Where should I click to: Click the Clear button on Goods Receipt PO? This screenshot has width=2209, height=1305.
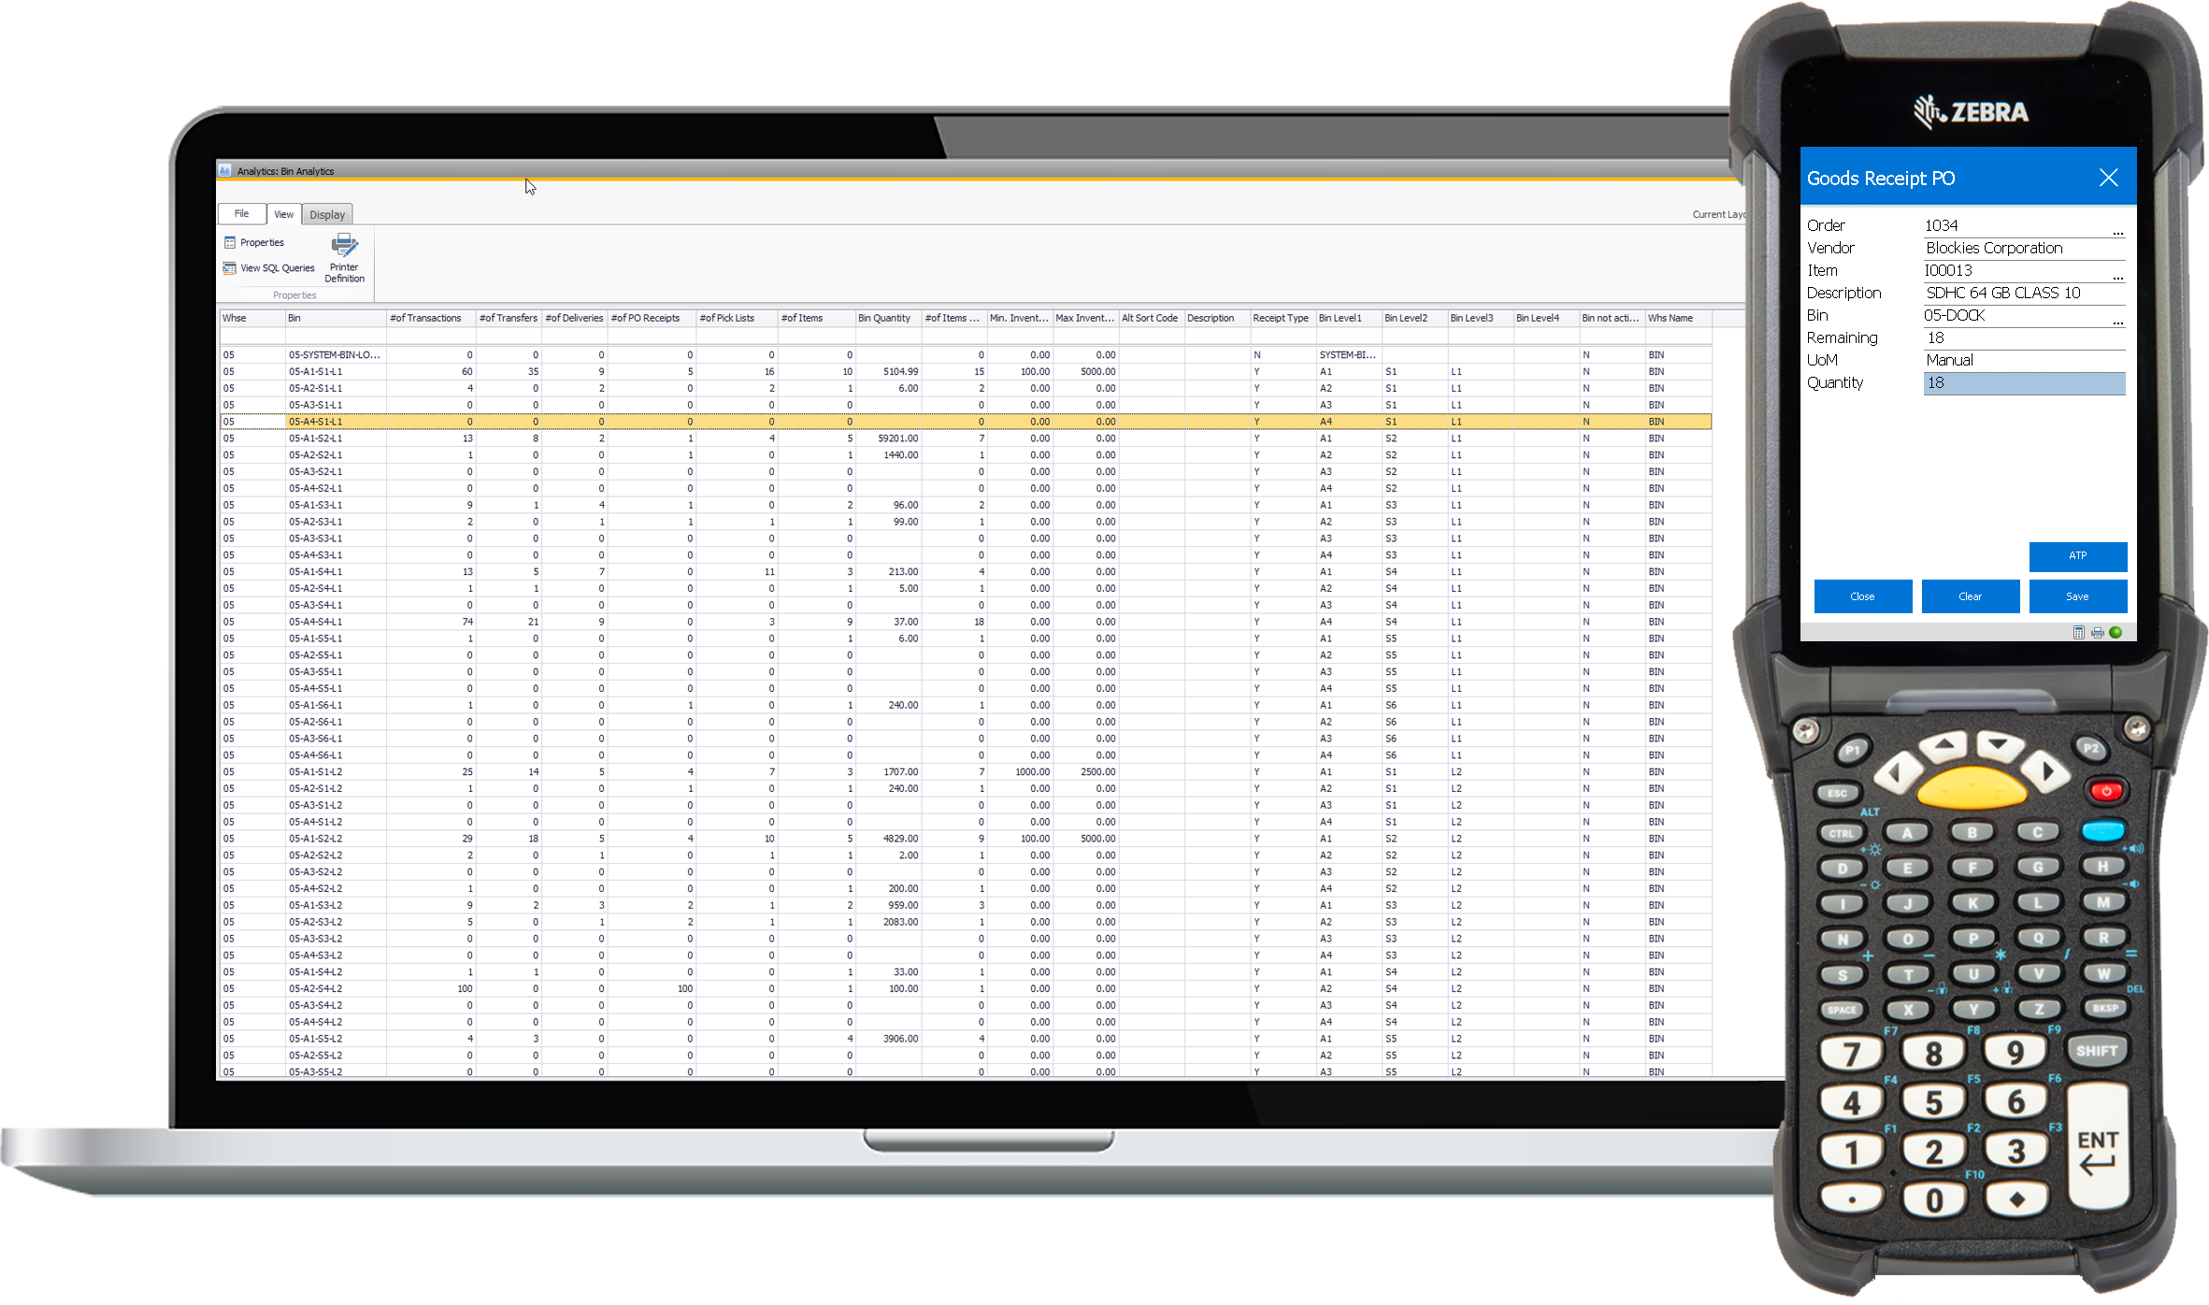pos(1970,595)
